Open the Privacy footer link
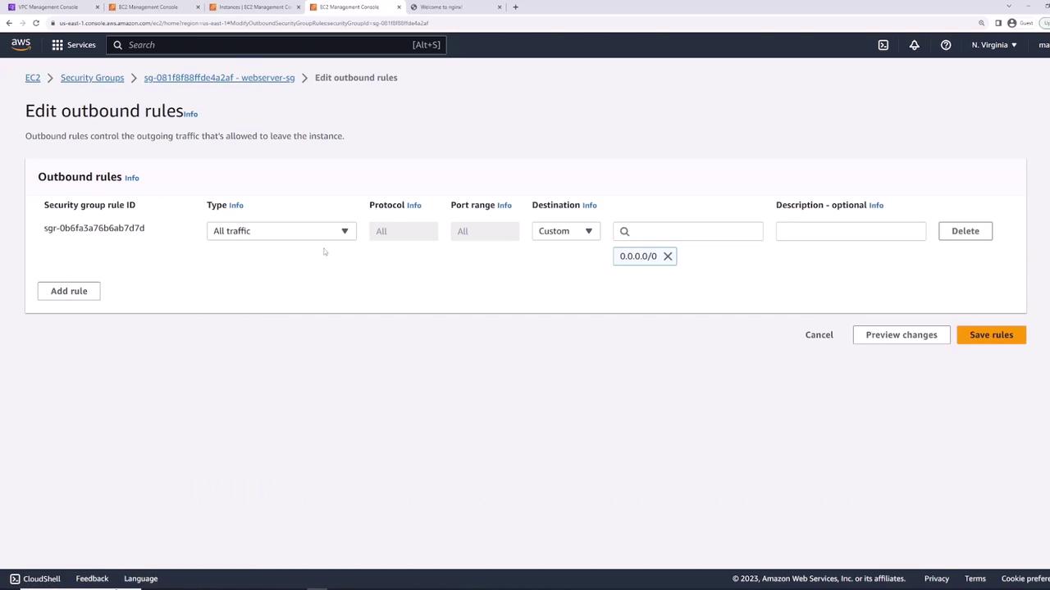 pos(937,579)
